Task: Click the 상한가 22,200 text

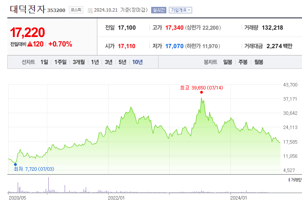Action: point(203,28)
